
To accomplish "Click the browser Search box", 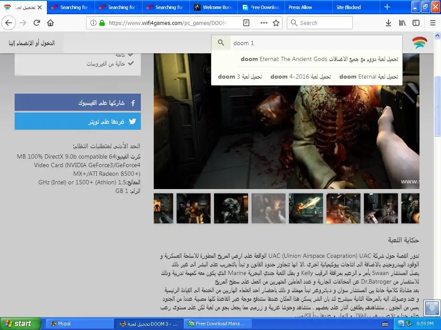I will (320, 23).
